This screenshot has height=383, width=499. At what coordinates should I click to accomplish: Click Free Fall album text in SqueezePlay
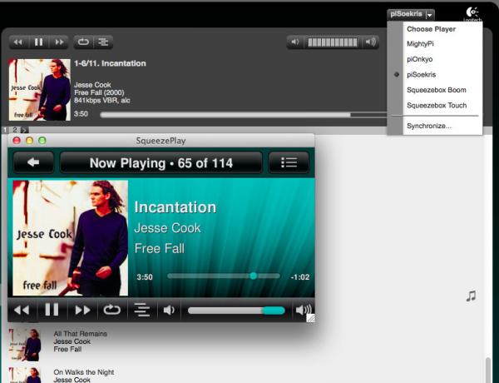point(160,249)
